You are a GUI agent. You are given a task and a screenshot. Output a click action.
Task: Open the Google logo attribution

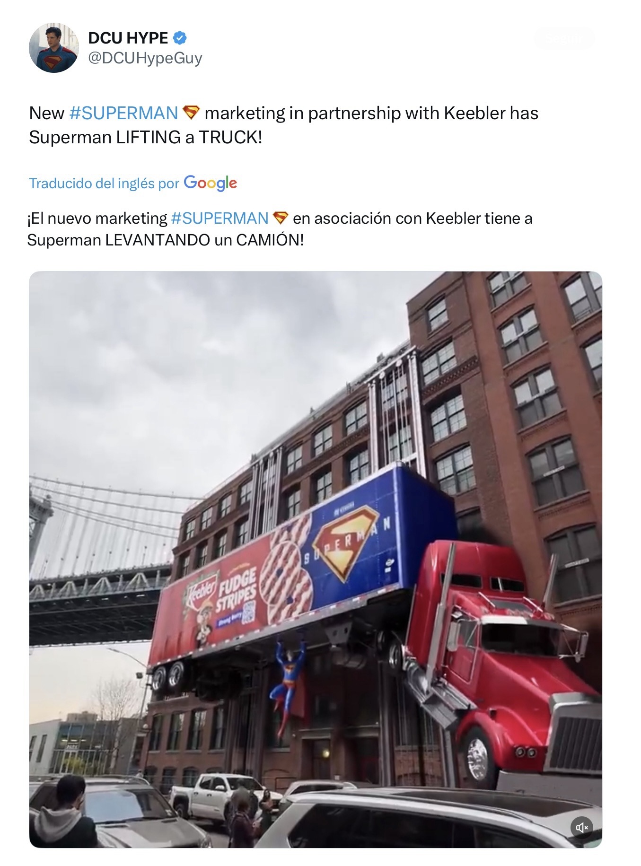[211, 183]
